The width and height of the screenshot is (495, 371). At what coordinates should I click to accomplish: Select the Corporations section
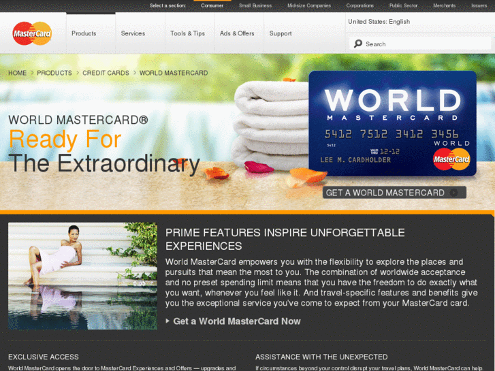360,5
